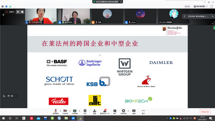Open 管理成员 participants panel
Viewport: 215px width, 121px height.
(x=105, y=111)
